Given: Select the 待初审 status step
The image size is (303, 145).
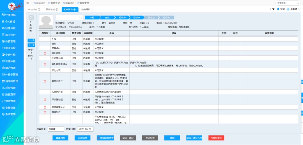Looking at the screenshot, I should [x=122, y=17].
